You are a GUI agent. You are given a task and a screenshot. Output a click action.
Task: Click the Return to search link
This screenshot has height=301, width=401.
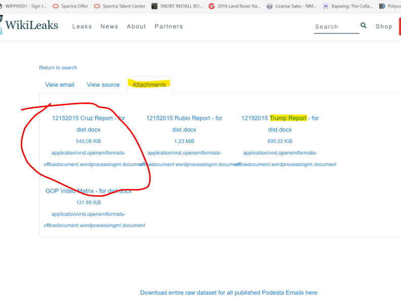click(58, 68)
